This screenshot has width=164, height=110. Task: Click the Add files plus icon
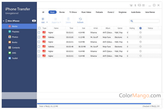tap(43, 19)
